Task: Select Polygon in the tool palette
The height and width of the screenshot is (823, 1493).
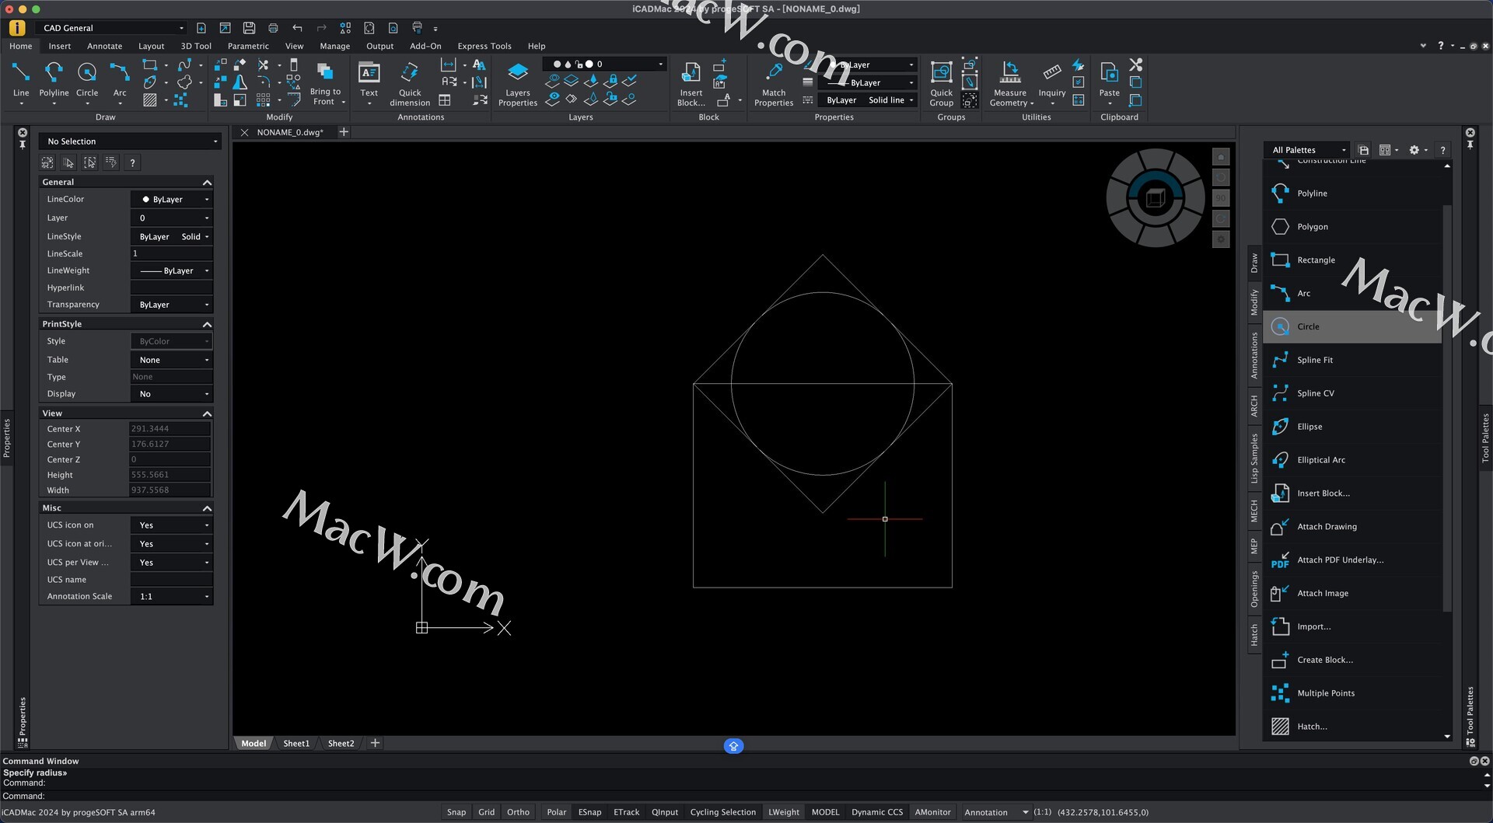Action: pyautogui.click(x=1351, y=227)
